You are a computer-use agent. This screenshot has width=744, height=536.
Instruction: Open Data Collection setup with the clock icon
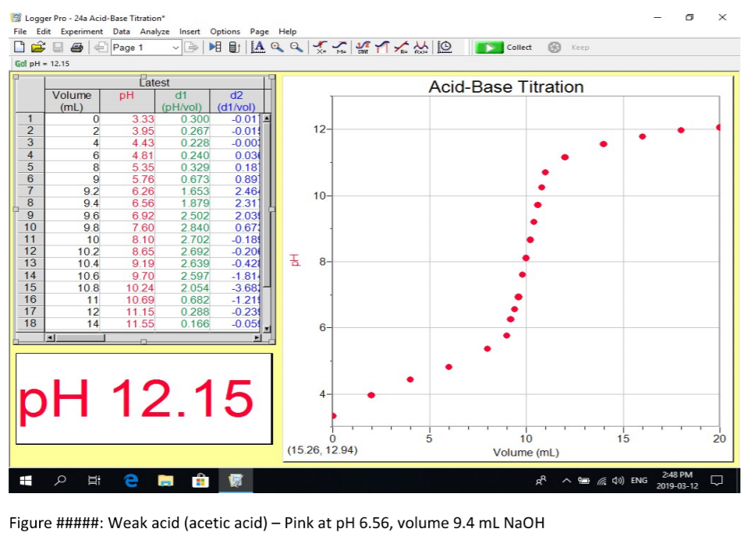point(444,47)
